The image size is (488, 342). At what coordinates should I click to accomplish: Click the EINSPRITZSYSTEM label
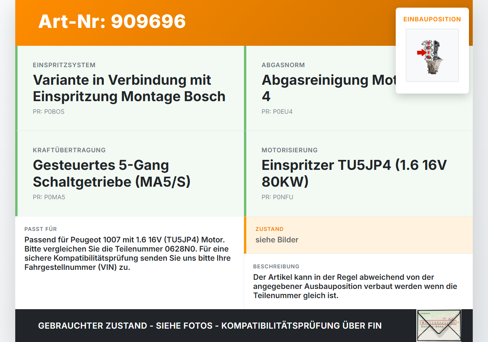click(x=64, y=65)
